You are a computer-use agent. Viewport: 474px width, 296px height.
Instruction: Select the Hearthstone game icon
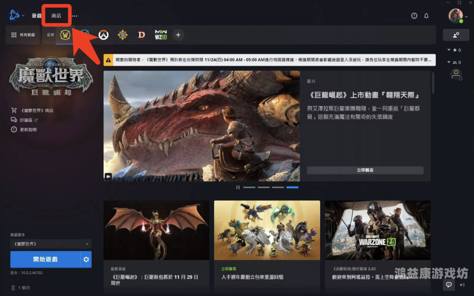[x=122, y=35]
